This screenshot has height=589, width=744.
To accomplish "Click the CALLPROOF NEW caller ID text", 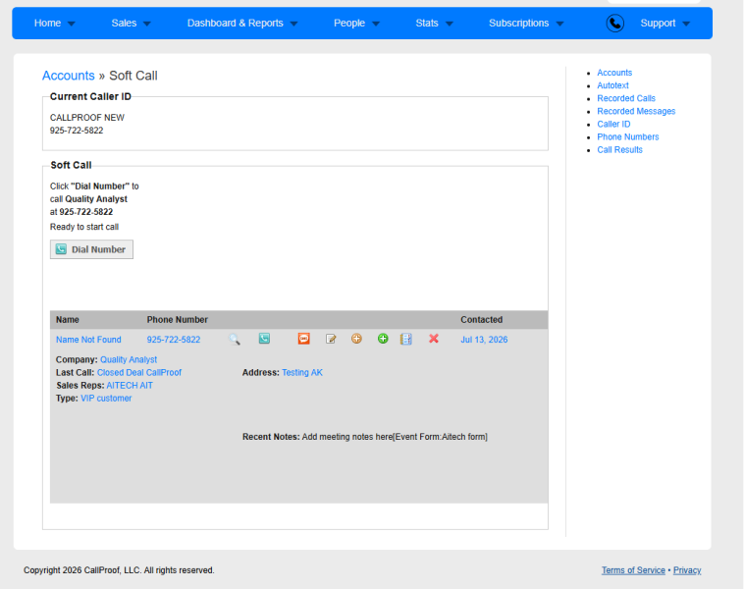I will [86, 117].
